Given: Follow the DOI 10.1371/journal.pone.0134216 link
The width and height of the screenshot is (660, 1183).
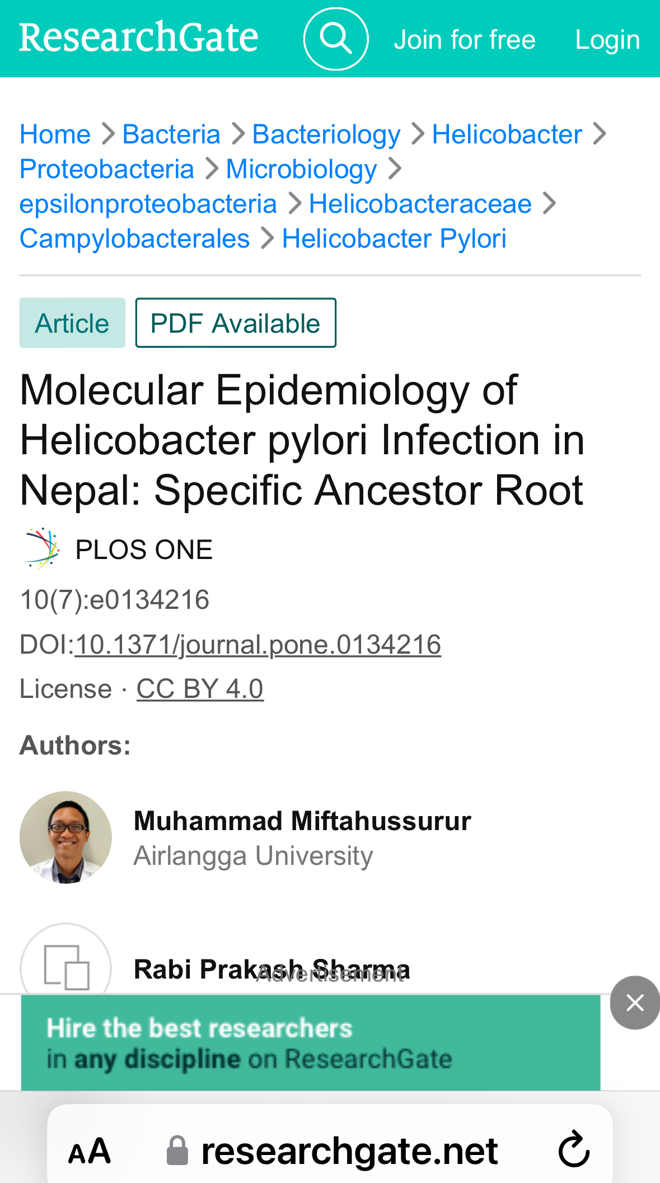Looking at the screenshot, I should [x=258, y=644].
